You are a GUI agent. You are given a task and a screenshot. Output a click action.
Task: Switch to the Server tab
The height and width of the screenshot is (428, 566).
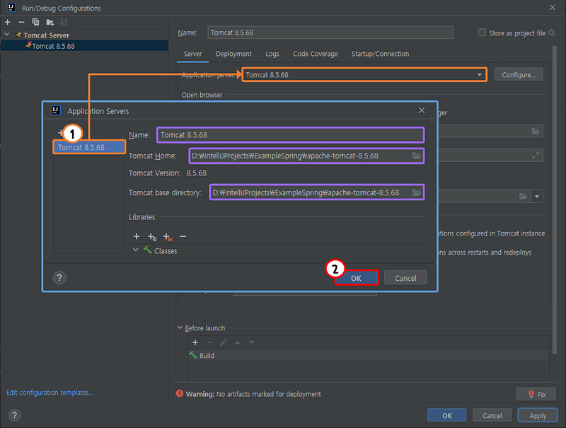pyautogui.click(x=192, y=54)
